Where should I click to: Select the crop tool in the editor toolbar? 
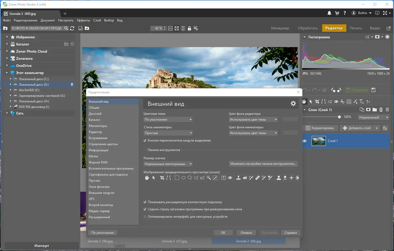pyautogui.click(x=317, y=102)
